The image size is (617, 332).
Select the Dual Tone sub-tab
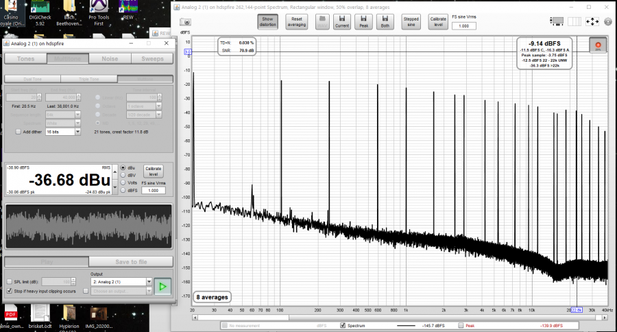coord(33,79)
